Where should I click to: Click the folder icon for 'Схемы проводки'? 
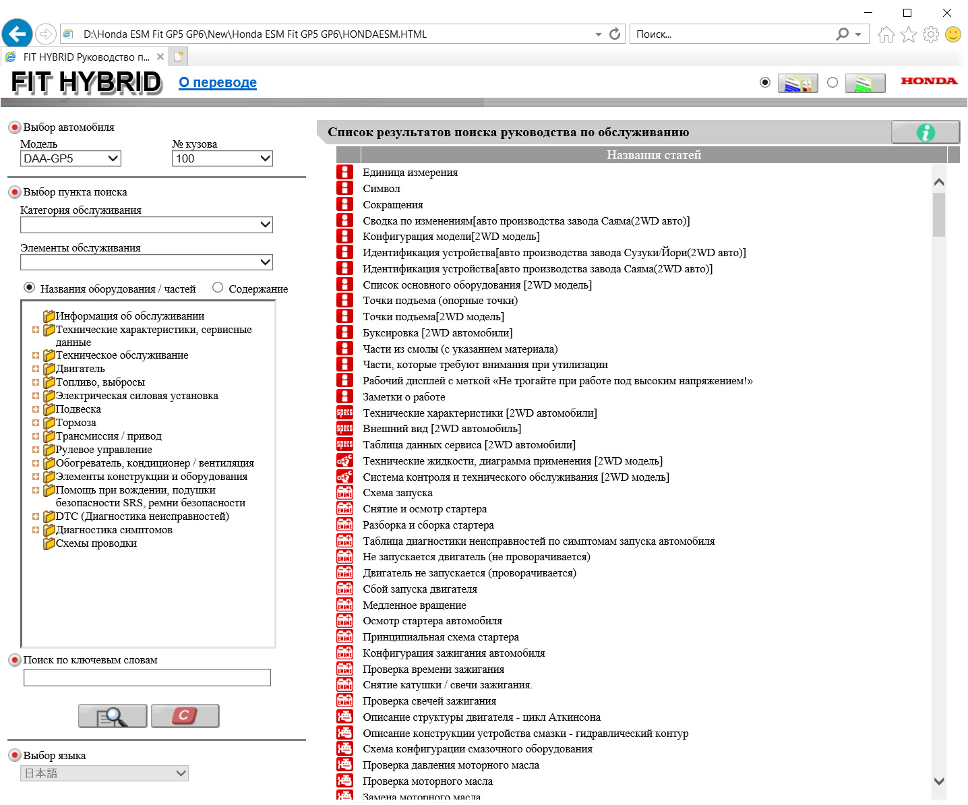[49, 543]
